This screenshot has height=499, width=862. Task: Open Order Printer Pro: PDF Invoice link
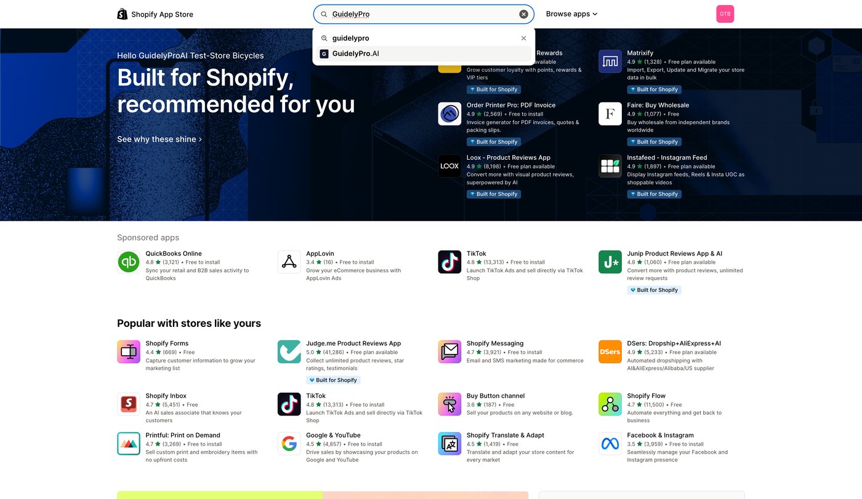pos(511,105)
